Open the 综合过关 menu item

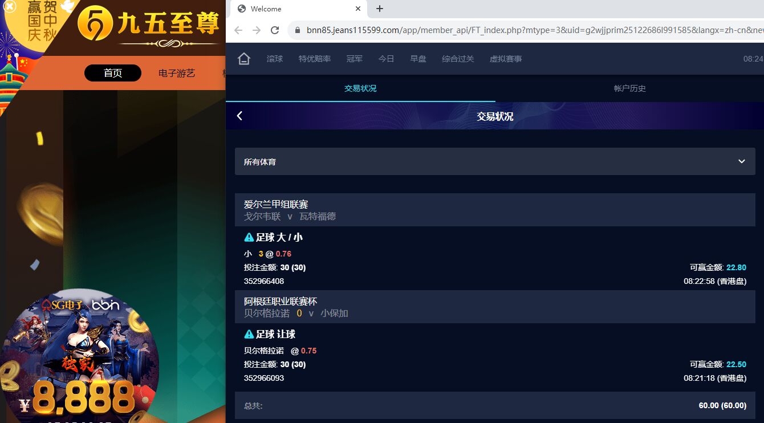[x=458, y=59]
